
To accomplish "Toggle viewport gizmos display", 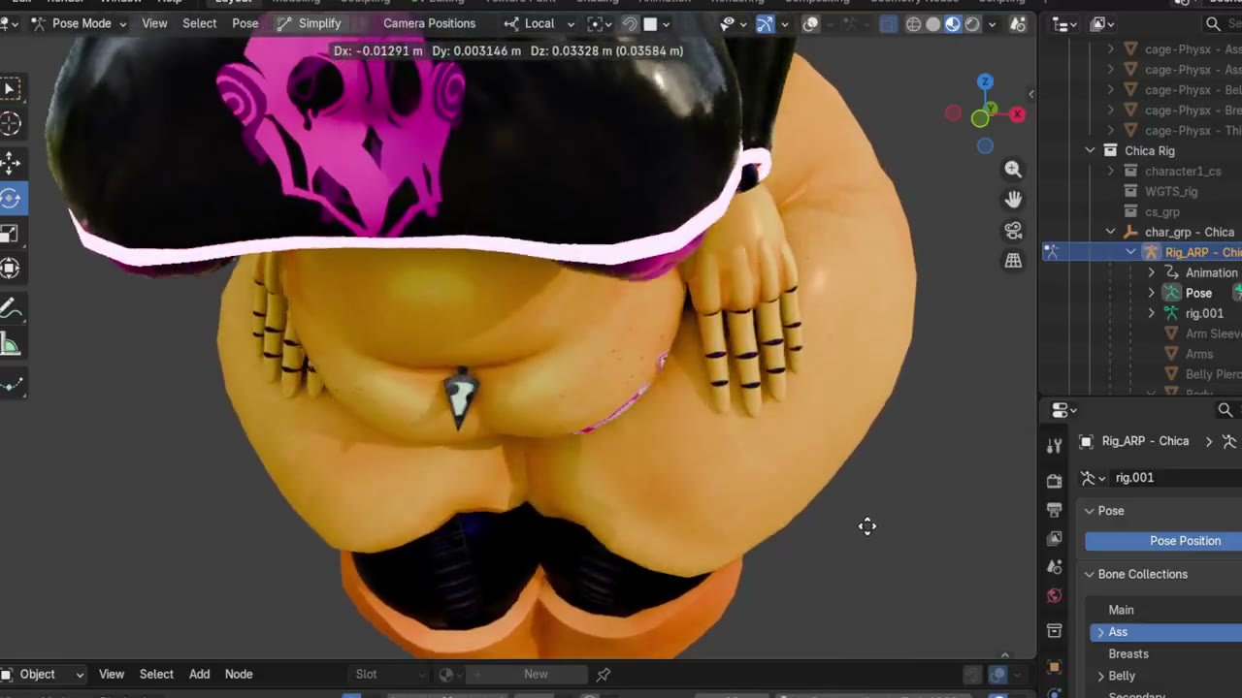I will click(765, 24).
